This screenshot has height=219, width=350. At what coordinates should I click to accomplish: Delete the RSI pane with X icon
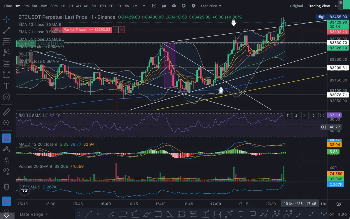305,115
